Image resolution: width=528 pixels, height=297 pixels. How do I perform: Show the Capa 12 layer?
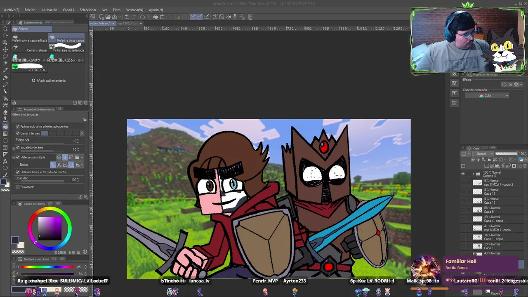tap(463, 192)
